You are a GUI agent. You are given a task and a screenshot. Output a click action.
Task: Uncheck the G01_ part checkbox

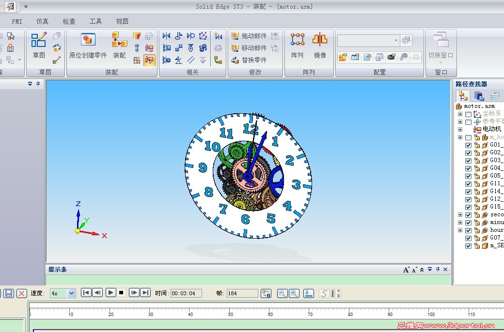coord(468,145)
